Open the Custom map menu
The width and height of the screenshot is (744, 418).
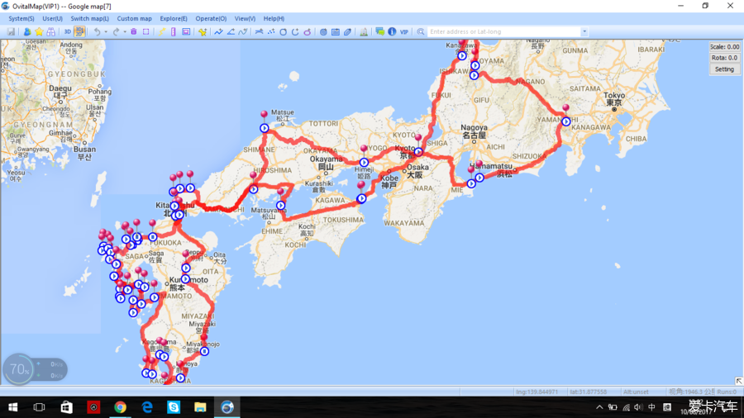[x=134, y=18]
